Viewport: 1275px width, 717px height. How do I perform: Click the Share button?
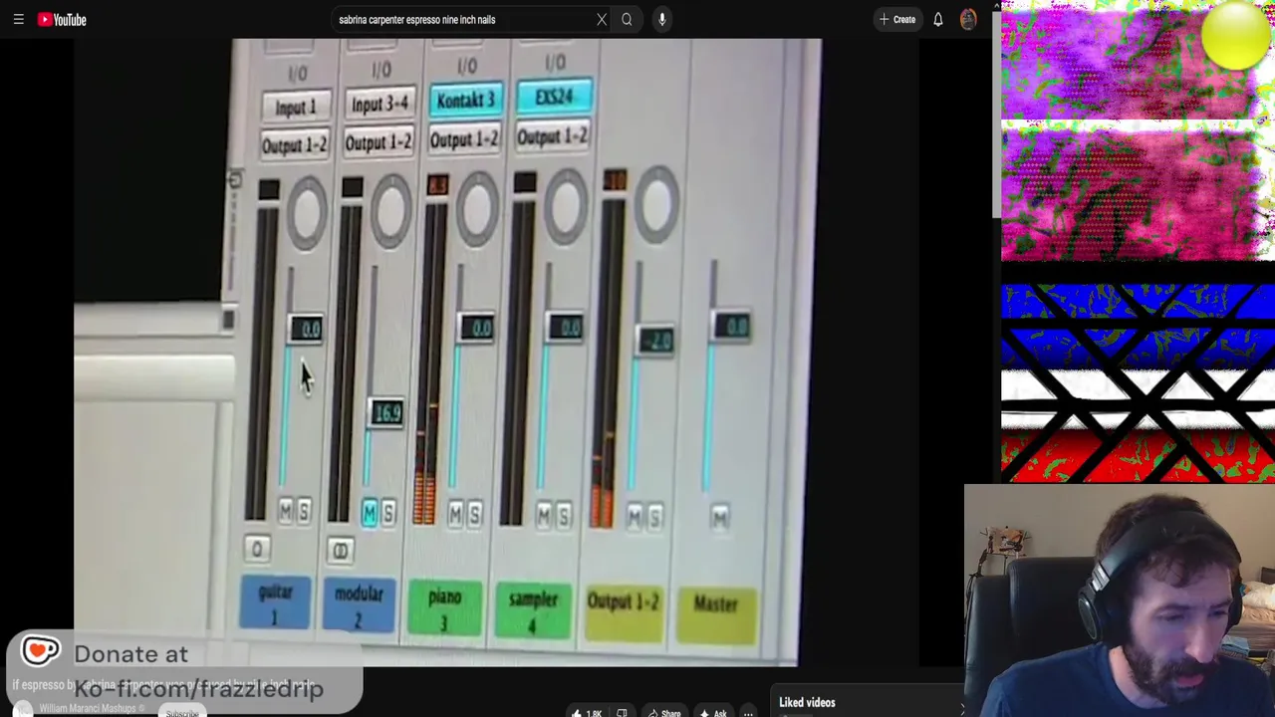click(x=664, y=712)
